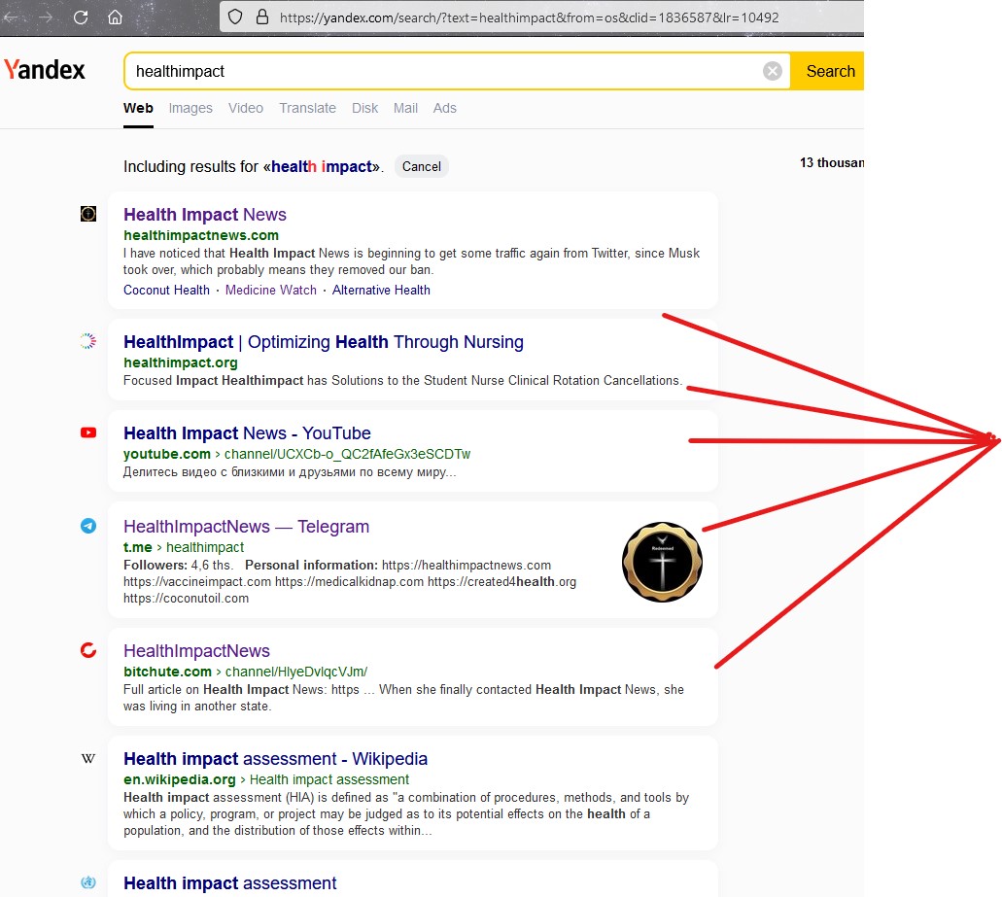Click the Wikipedia favicon beside result
This screenshot has width=1002, height=897.
88,758
